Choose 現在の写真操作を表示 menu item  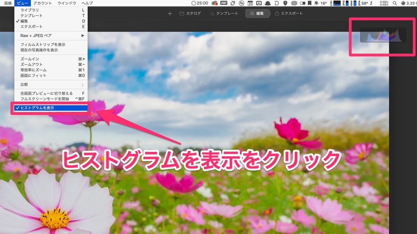tap(51, 50)
